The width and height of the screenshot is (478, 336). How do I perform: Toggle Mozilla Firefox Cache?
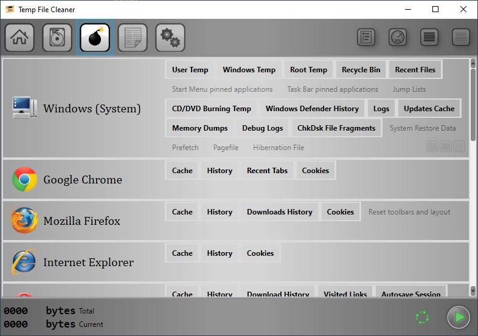point(182,212)
